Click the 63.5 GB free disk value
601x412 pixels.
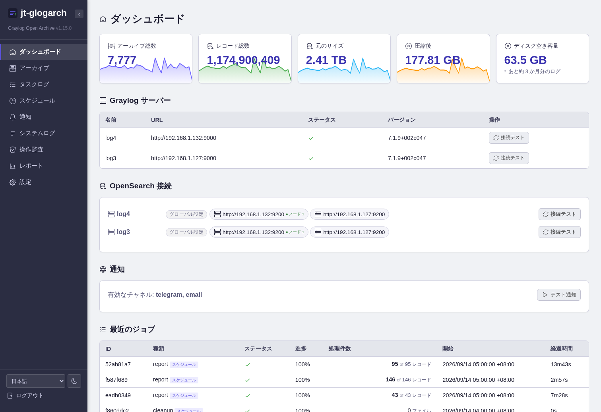(525, 60)
